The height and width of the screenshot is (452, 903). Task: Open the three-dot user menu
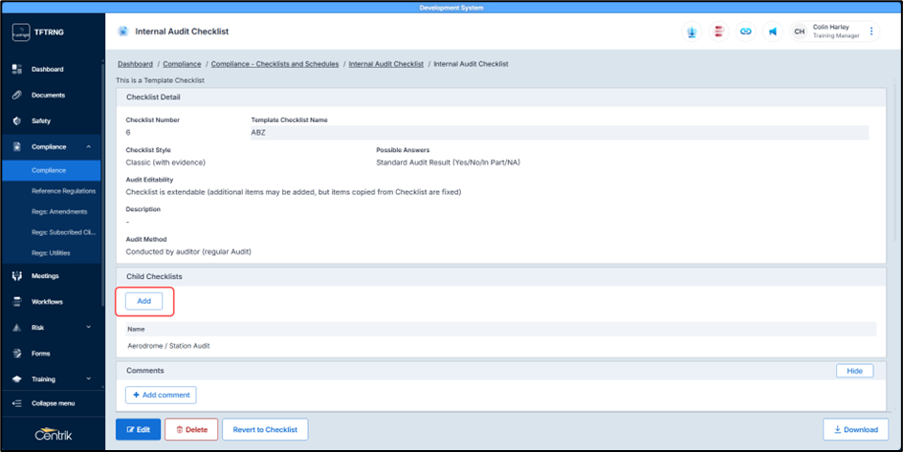tap(871, 32)
